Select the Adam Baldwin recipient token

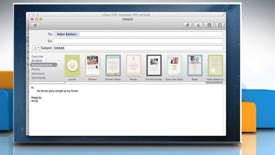pyautogui.click(x=67, y=34)
